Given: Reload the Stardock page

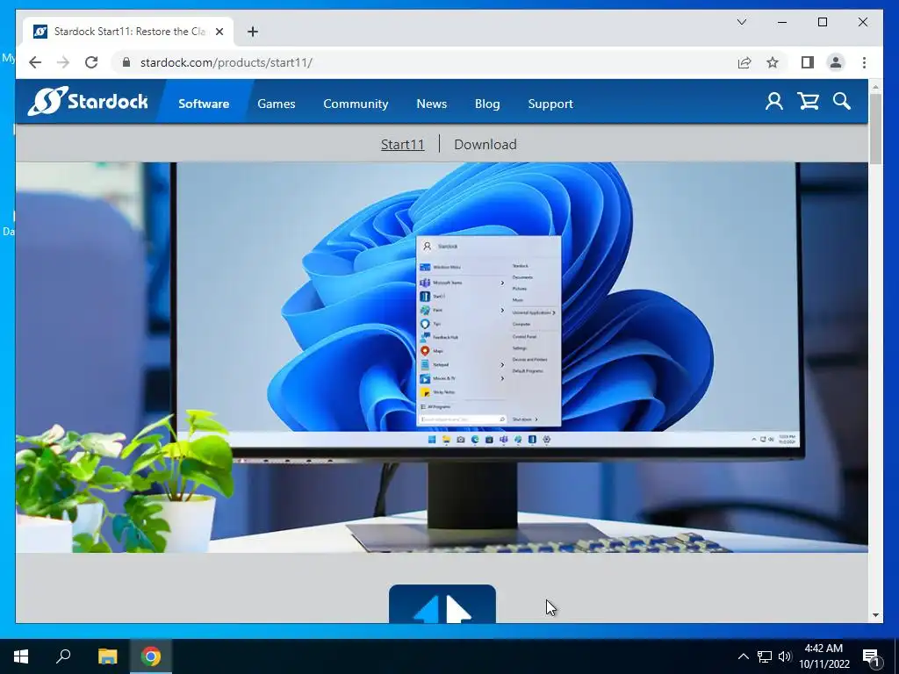Looking at the screenshot, I should pyautogui.click(x=91, y=62).
